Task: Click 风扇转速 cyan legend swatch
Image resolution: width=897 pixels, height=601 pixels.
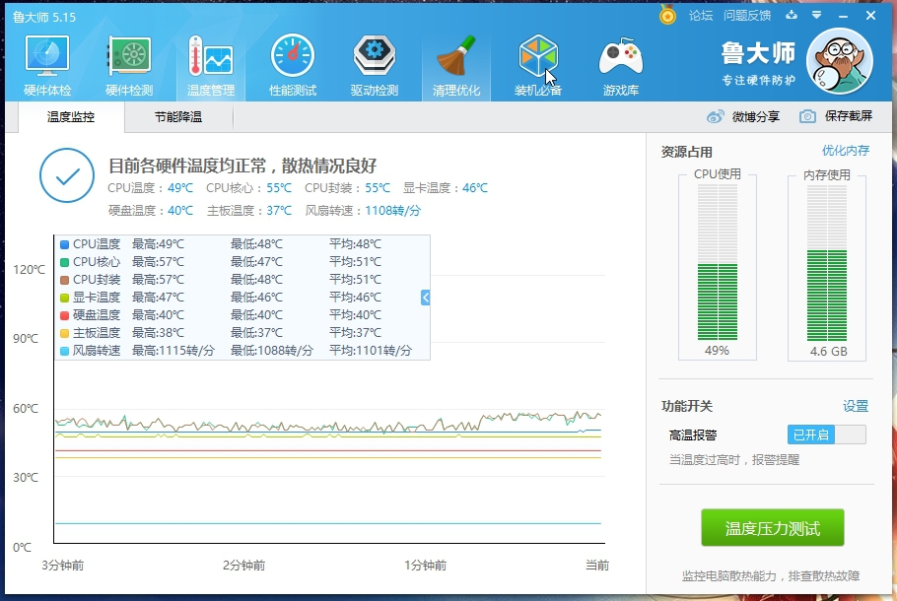Action: click(65, 351)
